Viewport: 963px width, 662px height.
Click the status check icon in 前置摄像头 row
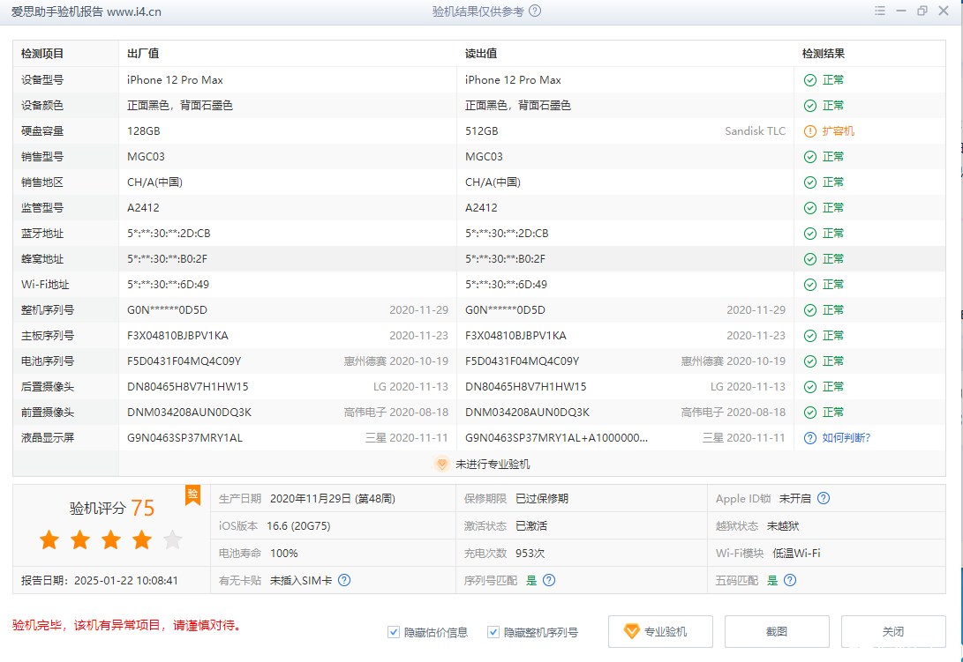[x=810, y=413]
